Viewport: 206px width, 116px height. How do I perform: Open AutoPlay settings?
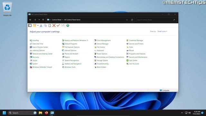point(34,41)
